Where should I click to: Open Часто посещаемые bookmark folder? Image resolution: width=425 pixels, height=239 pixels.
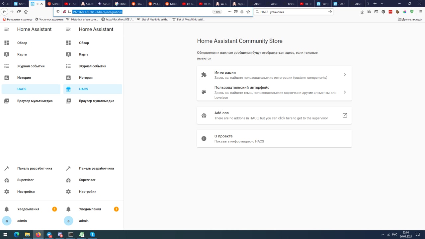click(x=49, y=20)
